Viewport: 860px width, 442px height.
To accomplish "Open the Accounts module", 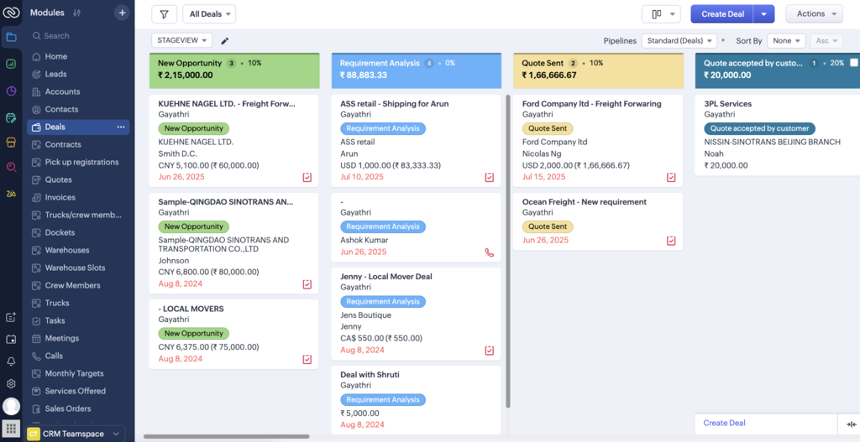I will (62, 91).
